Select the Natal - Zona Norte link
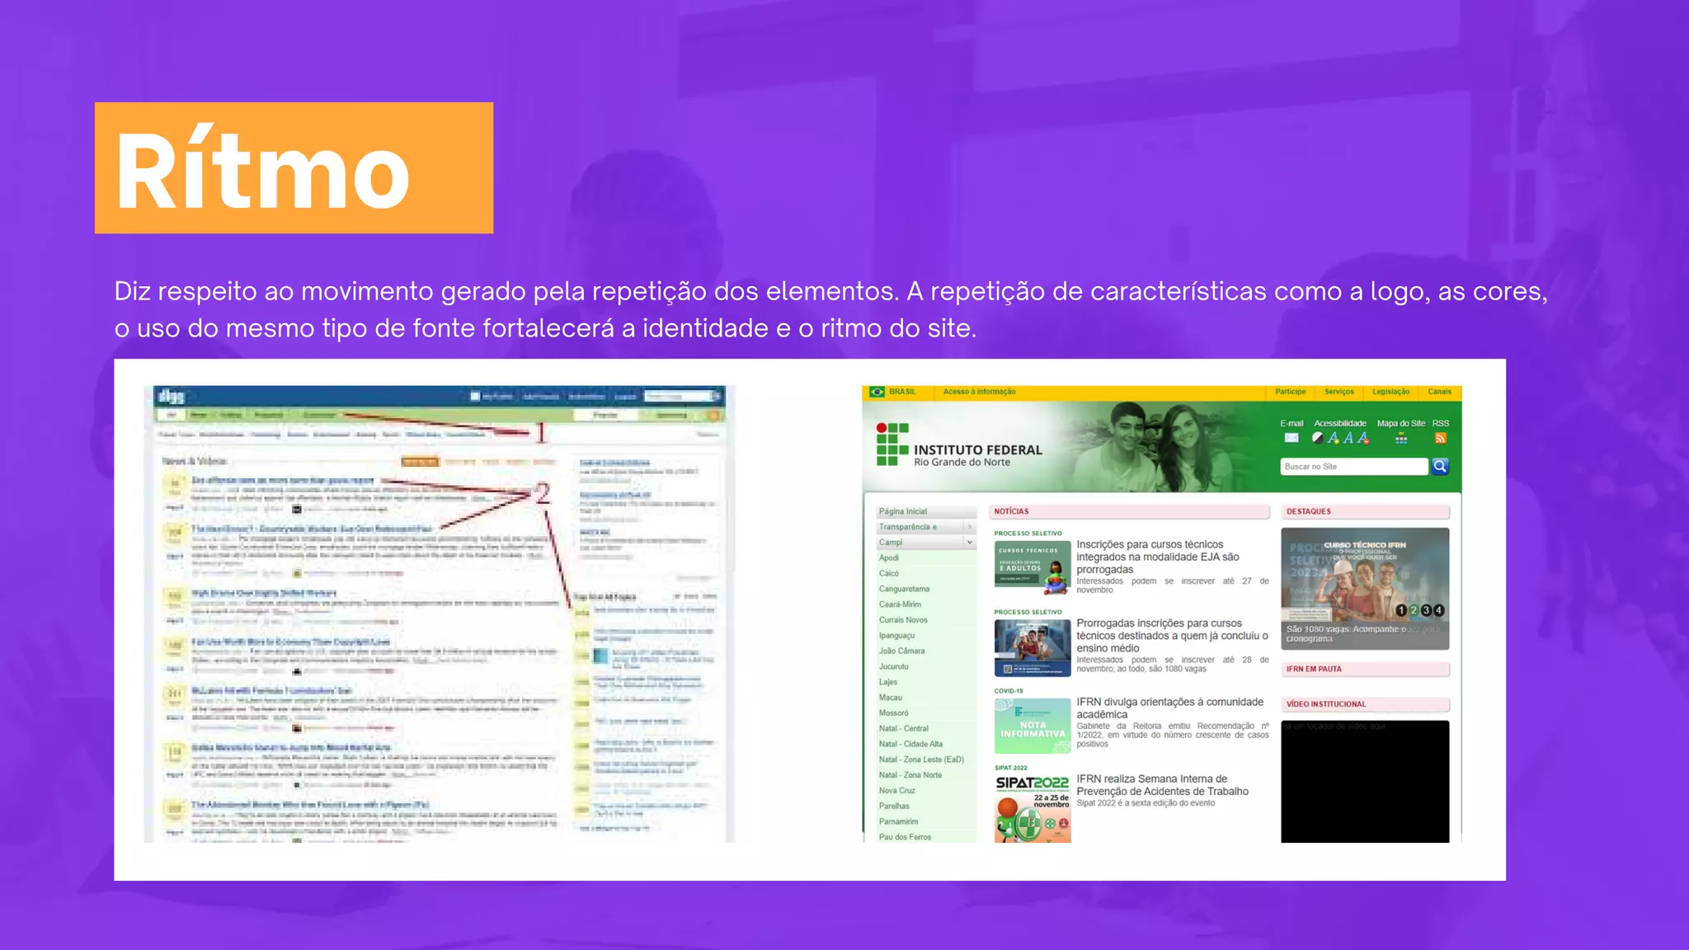The width and height of the screenshot is (1689, 950). coord(910,775)
